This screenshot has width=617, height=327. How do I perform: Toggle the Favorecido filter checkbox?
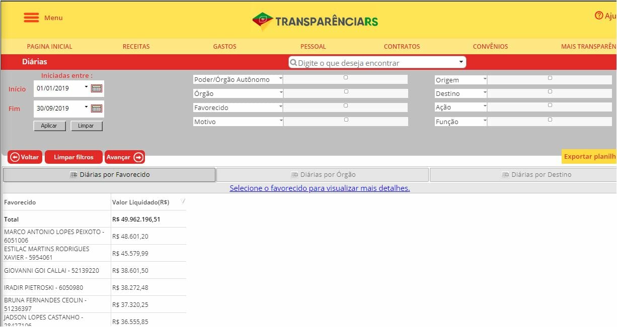(345, 105)
